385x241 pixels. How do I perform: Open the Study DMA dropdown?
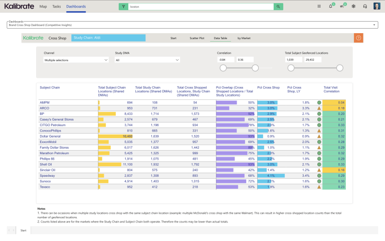pyautogui.click(x=147, y=60)
